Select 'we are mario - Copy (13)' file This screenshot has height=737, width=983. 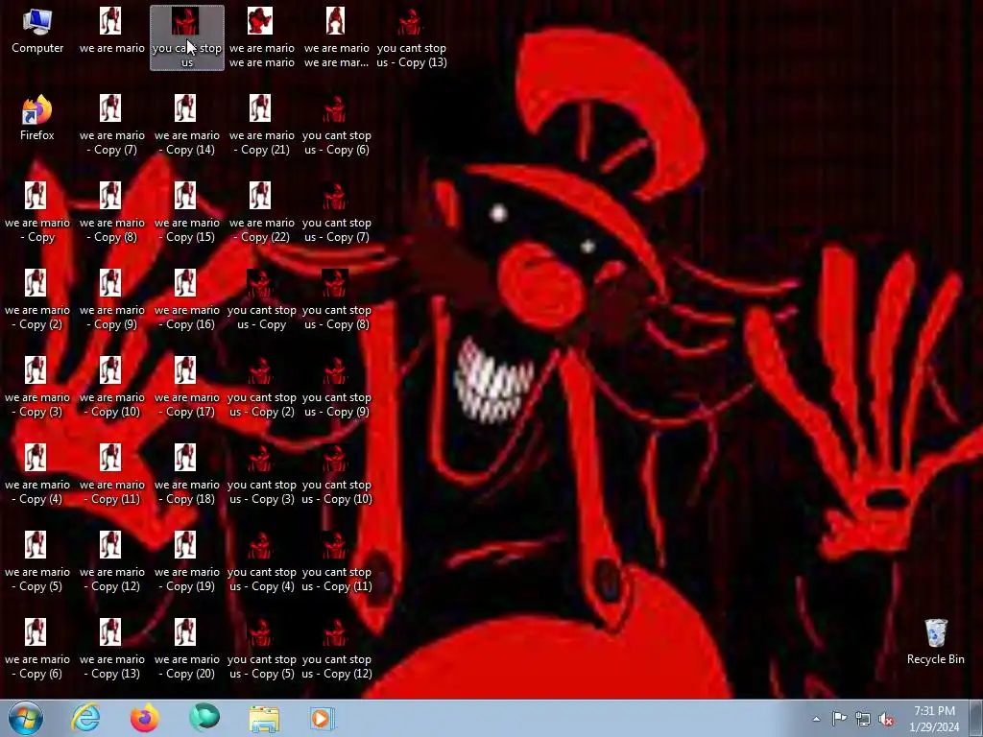[x=112, y=649]
